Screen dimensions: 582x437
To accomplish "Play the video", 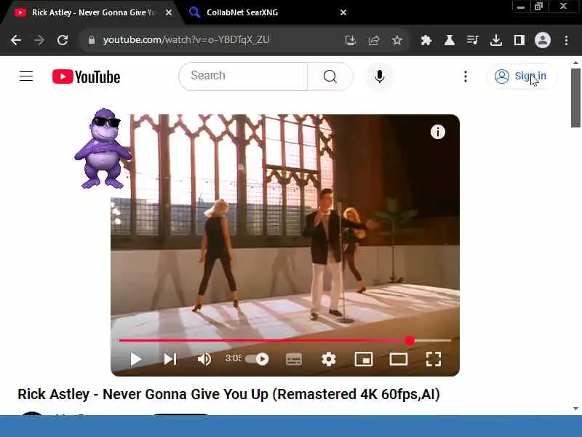I will pyautogui.click(x=136, y=359).
